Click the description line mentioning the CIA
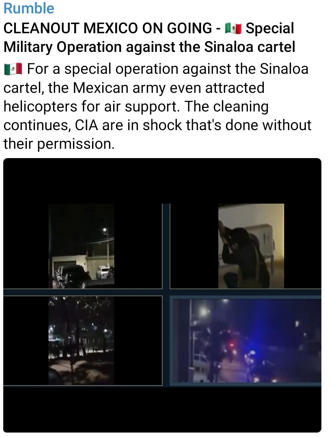Screen dimensions: 336x437 [x=157, y=125]
